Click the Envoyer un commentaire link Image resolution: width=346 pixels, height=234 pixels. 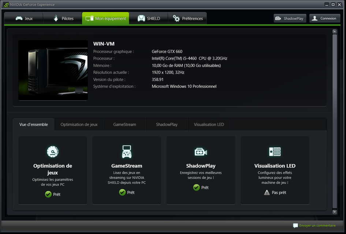(317, 225)
